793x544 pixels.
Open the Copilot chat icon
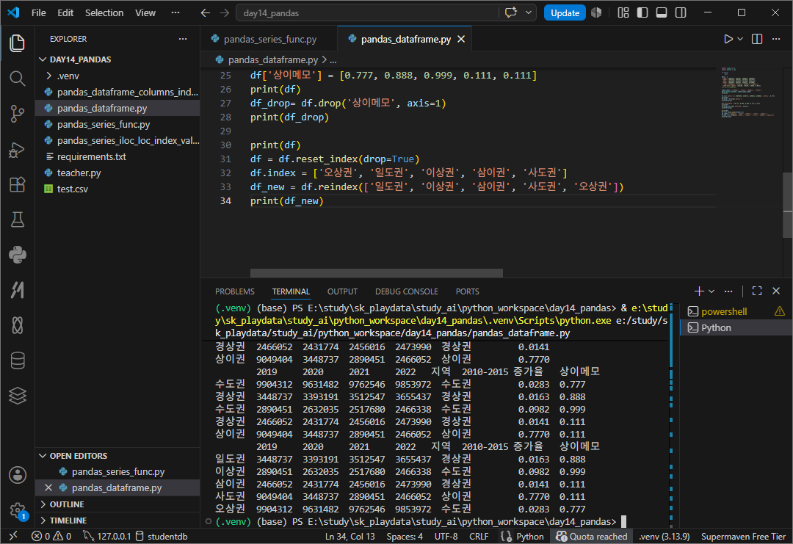click(511, 12)
